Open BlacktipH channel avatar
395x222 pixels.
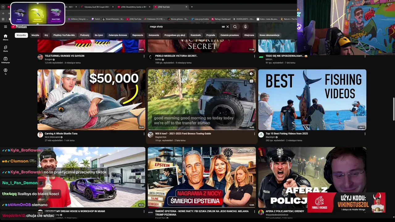261,135
